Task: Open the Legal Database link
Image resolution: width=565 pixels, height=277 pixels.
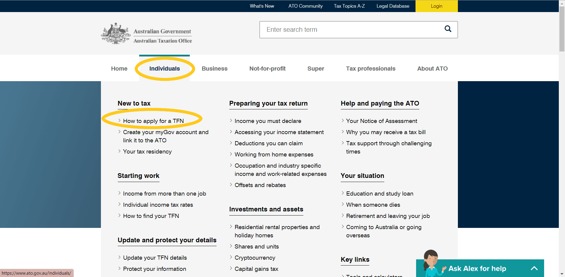Action: (x=393, y=6)
